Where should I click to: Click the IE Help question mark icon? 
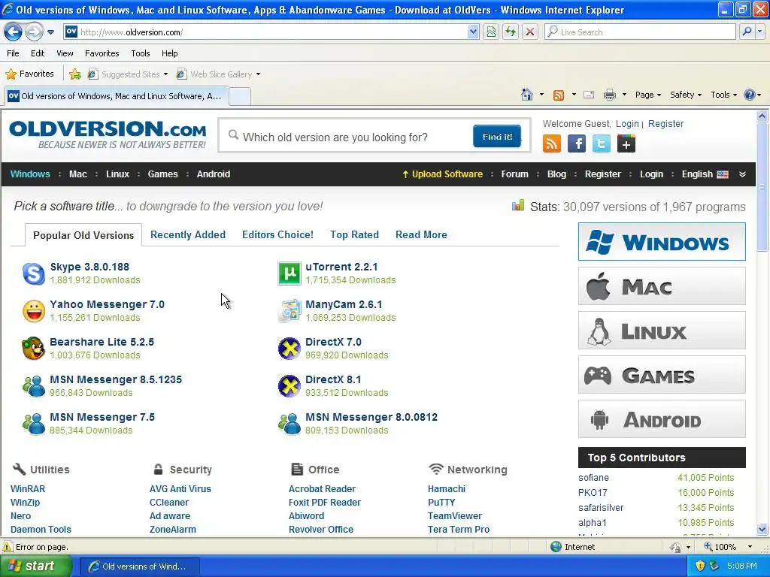750,95
